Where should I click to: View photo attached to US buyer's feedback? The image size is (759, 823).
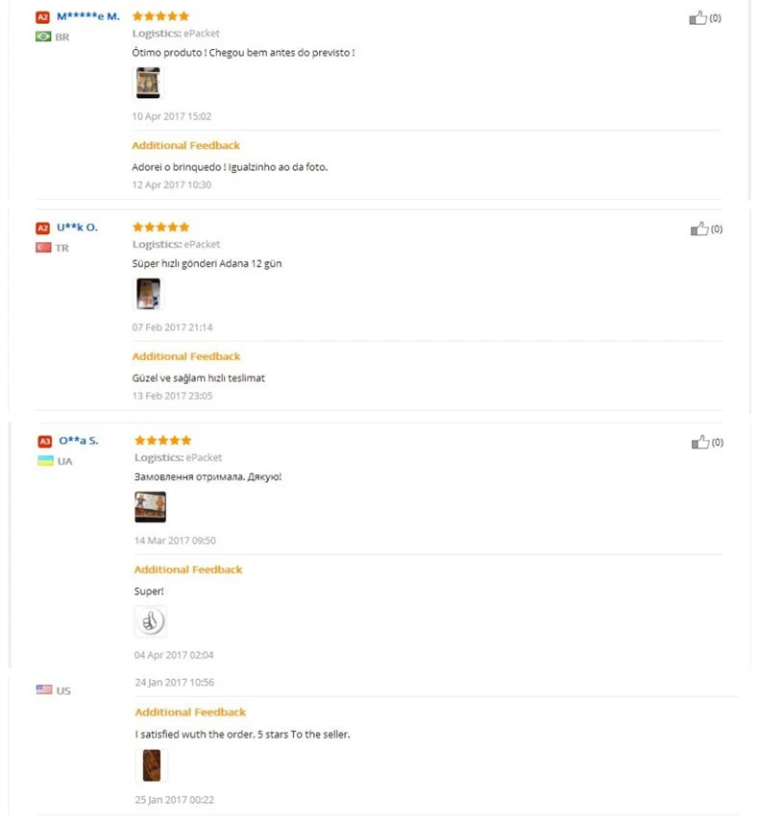click(151, 765)
